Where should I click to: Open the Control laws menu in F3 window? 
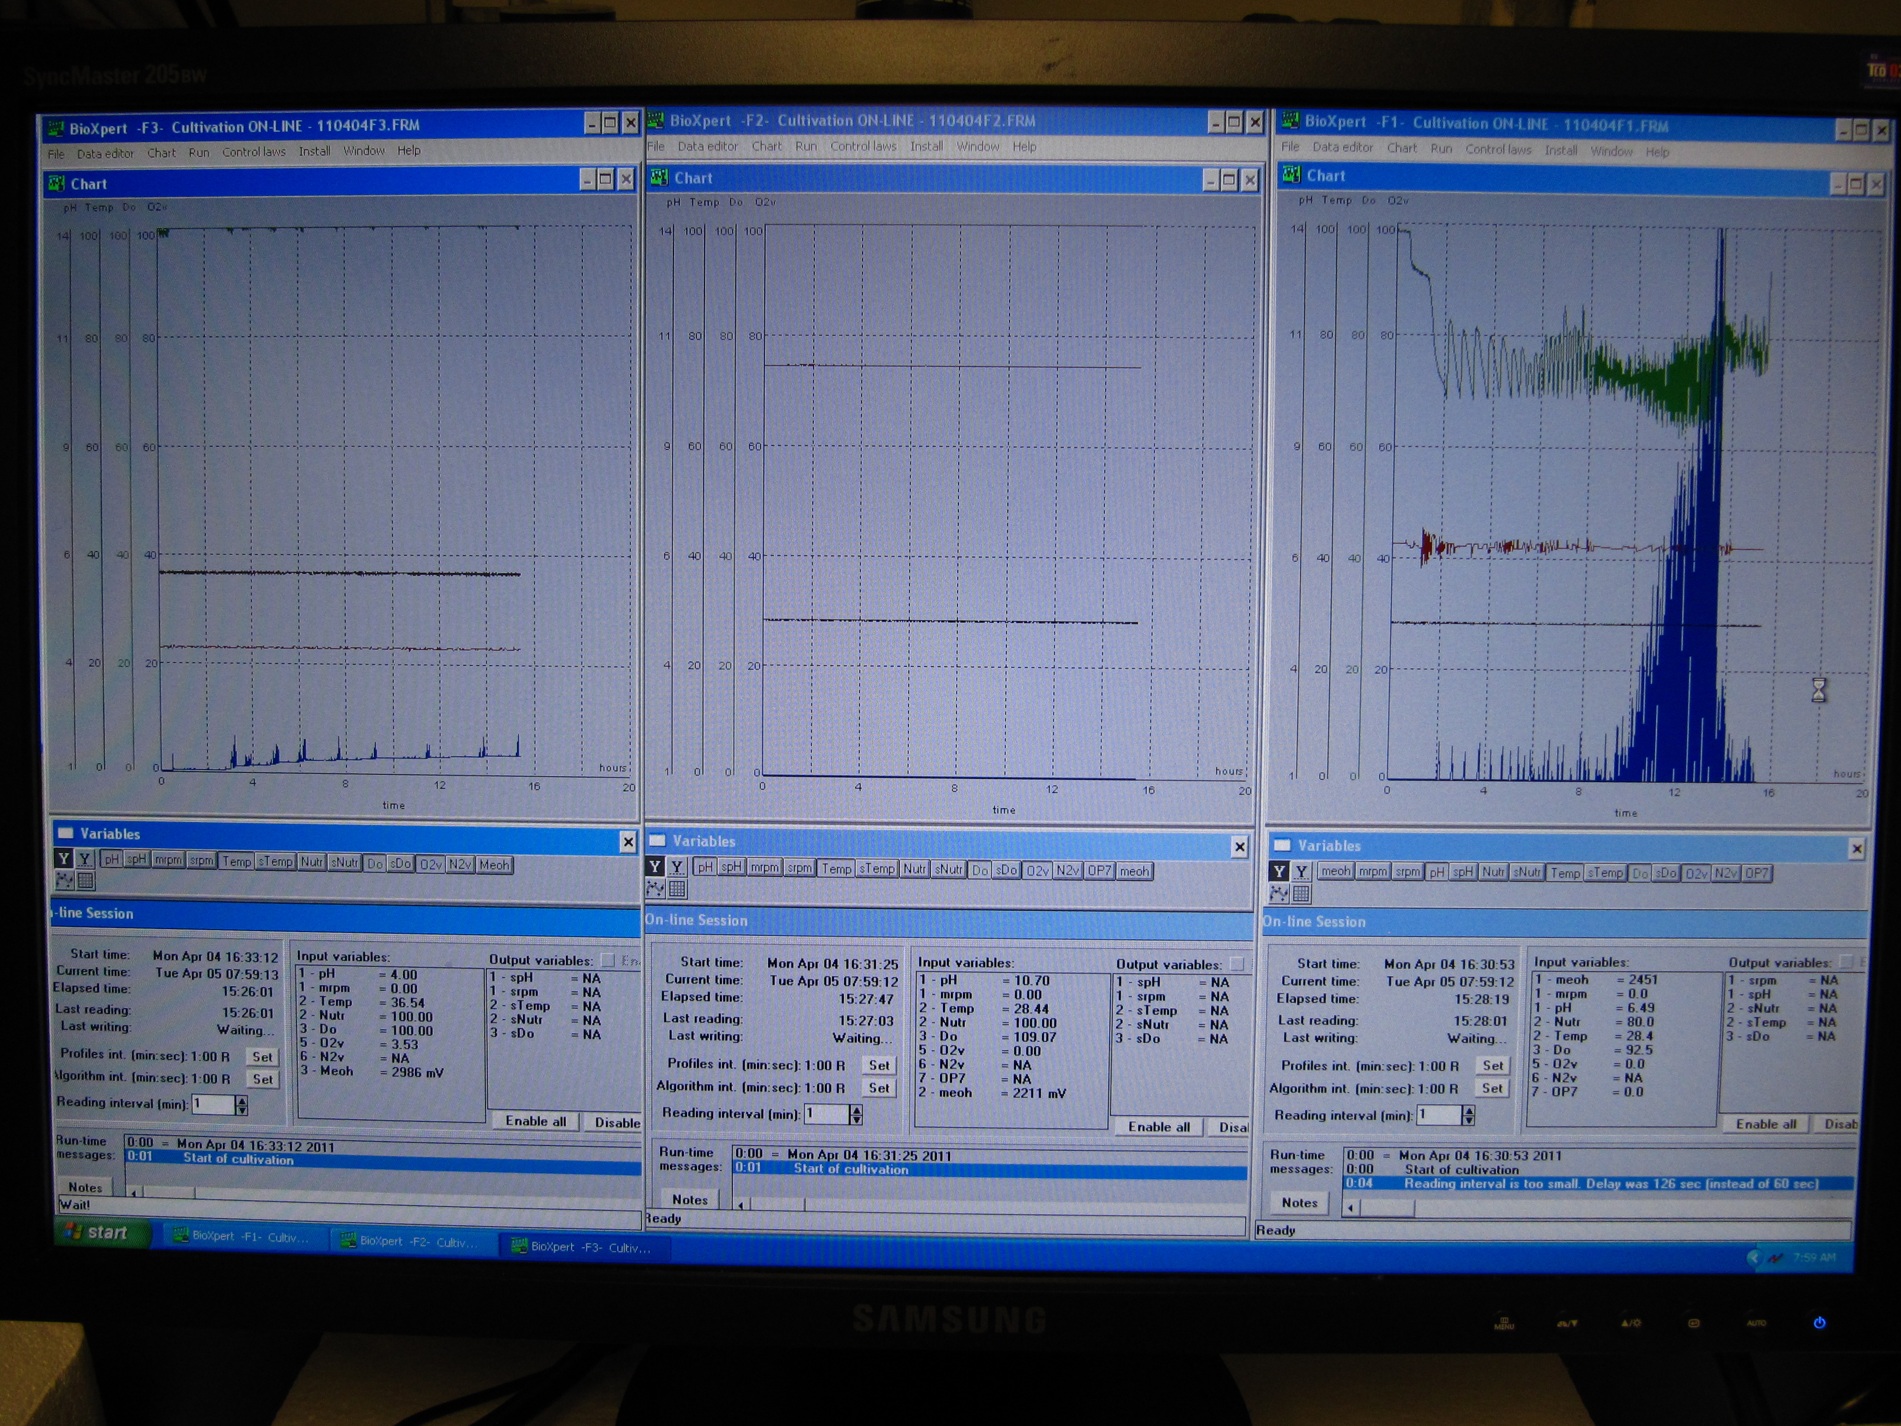(253, 152)
